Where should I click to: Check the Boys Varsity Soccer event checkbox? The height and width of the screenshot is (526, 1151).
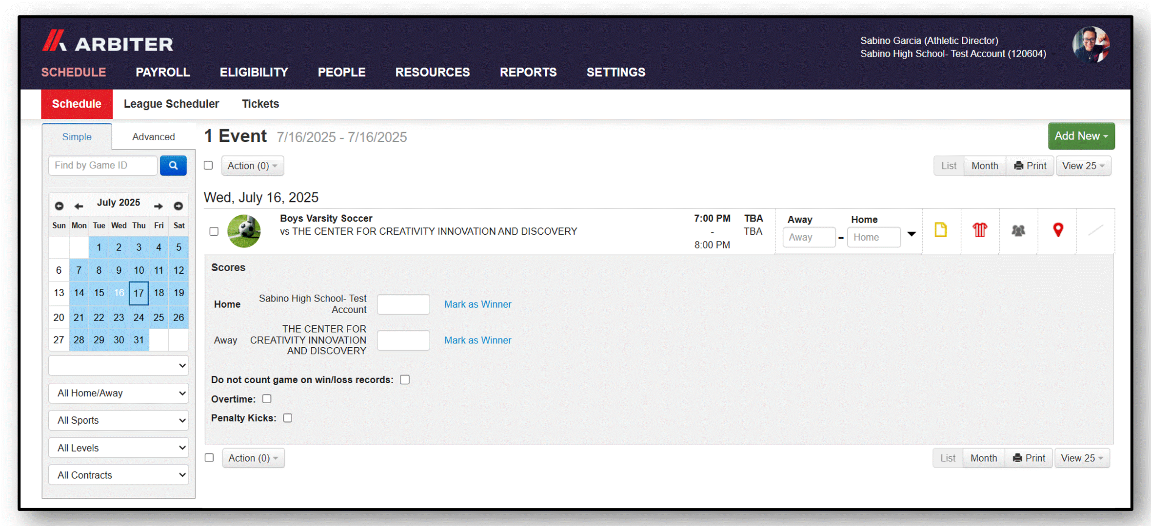pyautogui.click(x=214, y=231)
